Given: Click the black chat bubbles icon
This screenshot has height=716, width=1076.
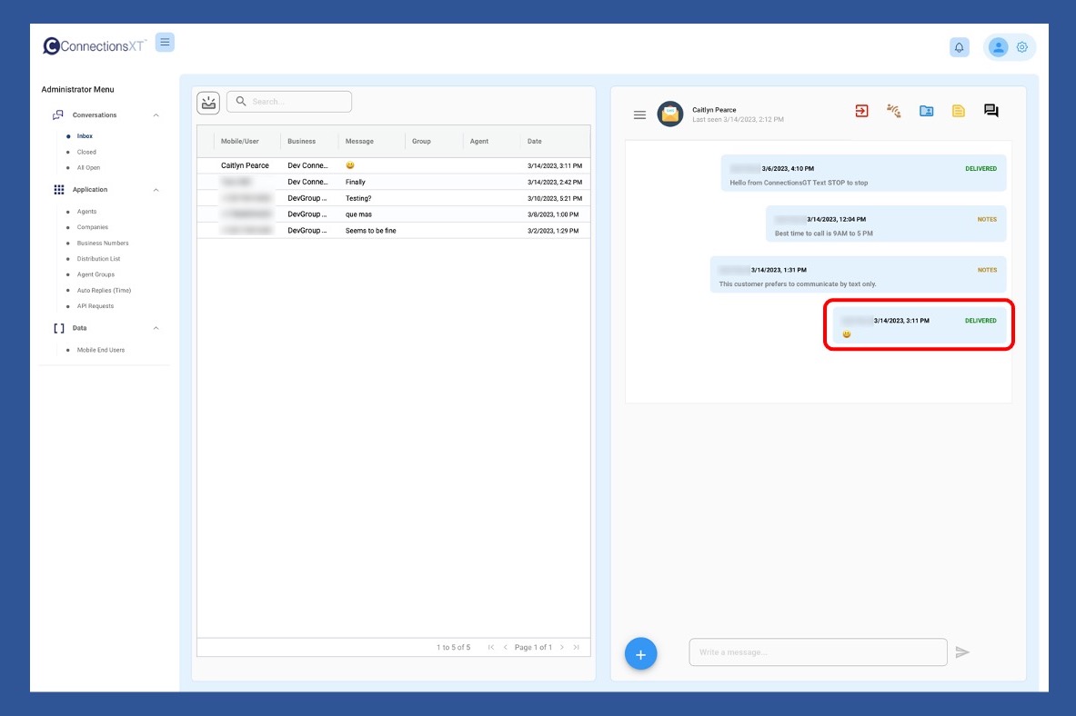Looking at the screenshot, I should coord(991,111).
